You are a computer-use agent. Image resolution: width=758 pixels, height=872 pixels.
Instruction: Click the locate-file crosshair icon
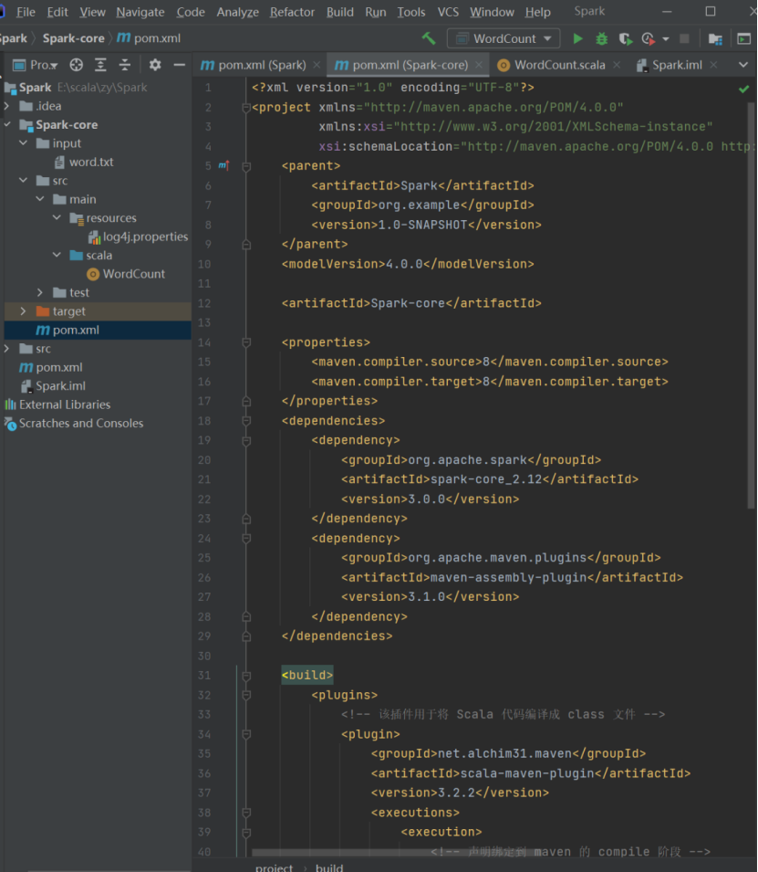click(x=76, y=65)
